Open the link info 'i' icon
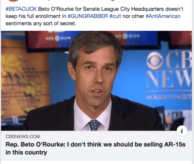Screen dimensions: 194x164 point(182,131)
